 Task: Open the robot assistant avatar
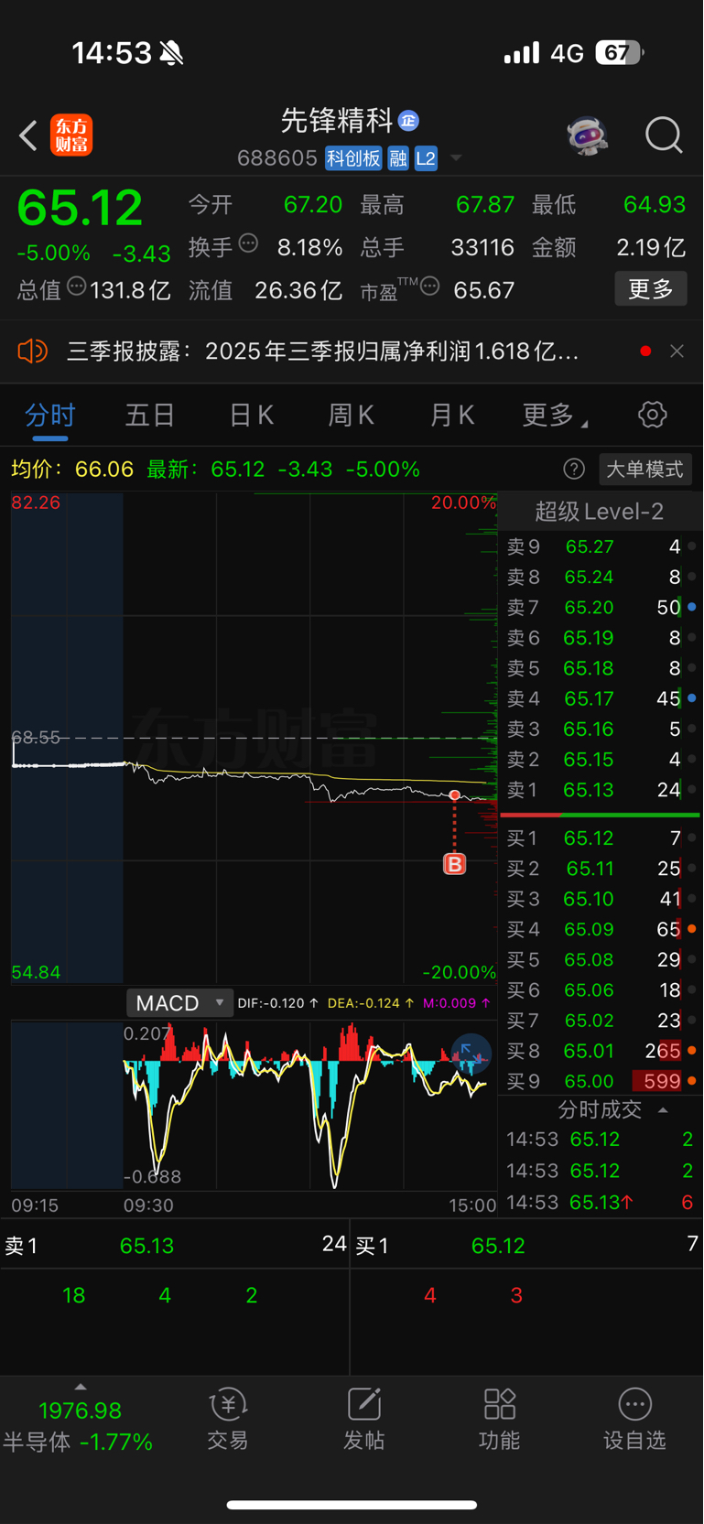[588, 135]
